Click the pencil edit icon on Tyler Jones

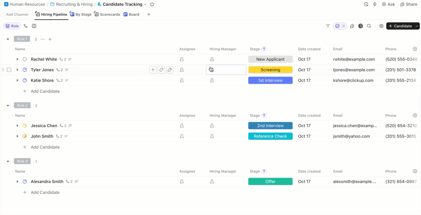click(x=170, y=70)
